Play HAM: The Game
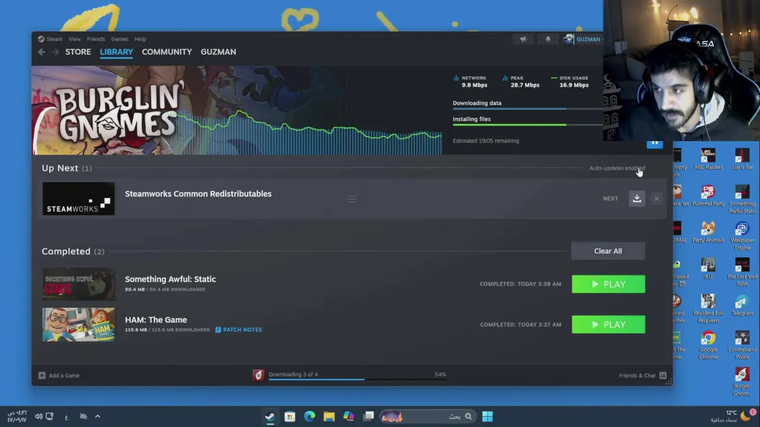This screenshot has height=427, width=760. tap(608, 324)
